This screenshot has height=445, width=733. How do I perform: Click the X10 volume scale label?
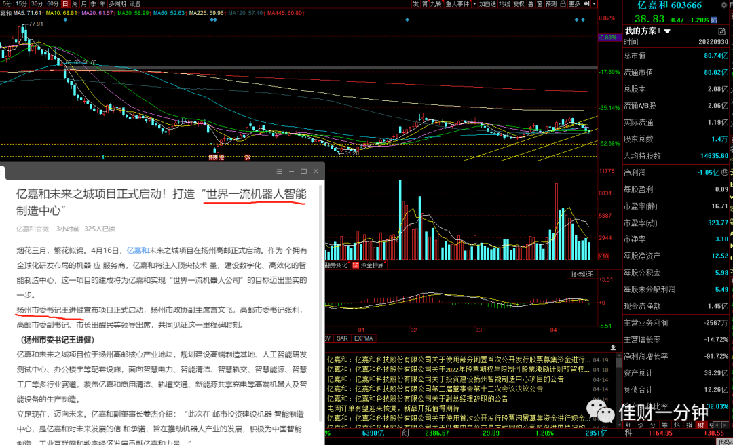click(604, 256)
